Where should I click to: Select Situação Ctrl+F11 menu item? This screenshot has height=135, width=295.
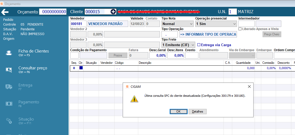[26, 121]
